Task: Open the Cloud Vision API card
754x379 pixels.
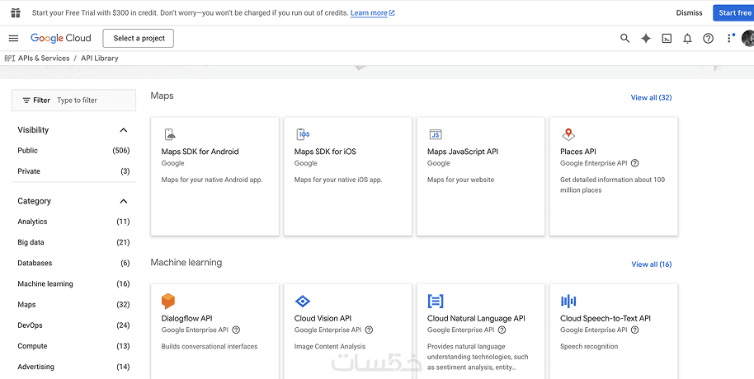Action: pos(347,330)
